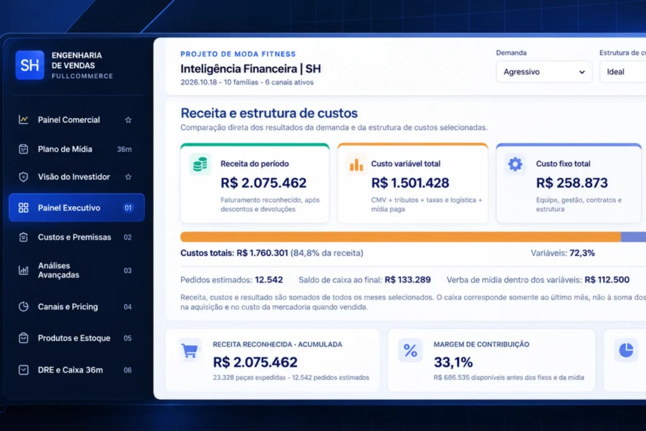
Task: Click the blue segment of the cost bar
Action: 633,237
